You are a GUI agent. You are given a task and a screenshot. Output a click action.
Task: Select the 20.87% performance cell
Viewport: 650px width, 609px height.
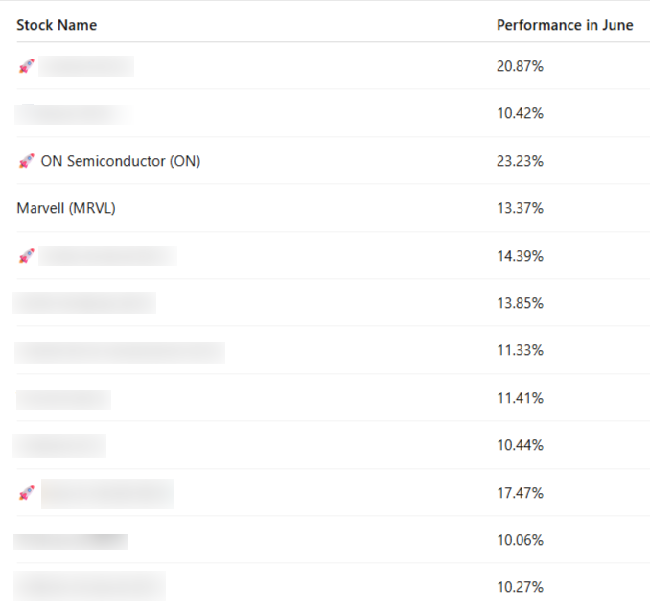point(520,66)
